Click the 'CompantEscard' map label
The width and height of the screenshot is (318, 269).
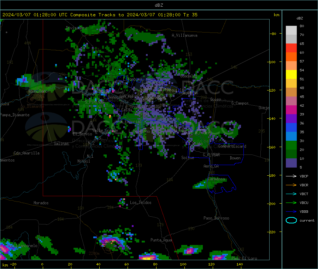point(232,146)
